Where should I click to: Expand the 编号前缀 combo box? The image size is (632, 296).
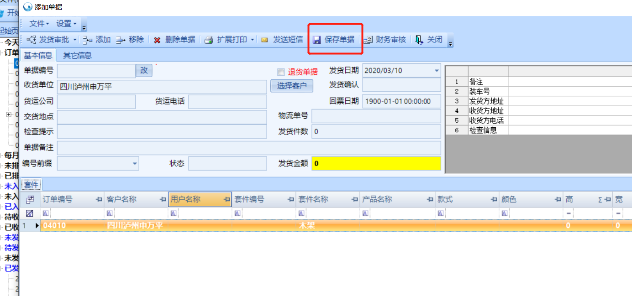135,163
